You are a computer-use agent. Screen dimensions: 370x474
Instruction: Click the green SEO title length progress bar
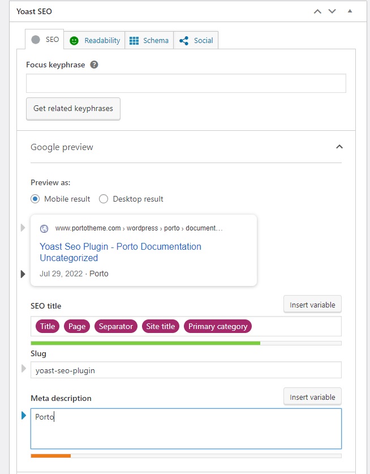145,343
